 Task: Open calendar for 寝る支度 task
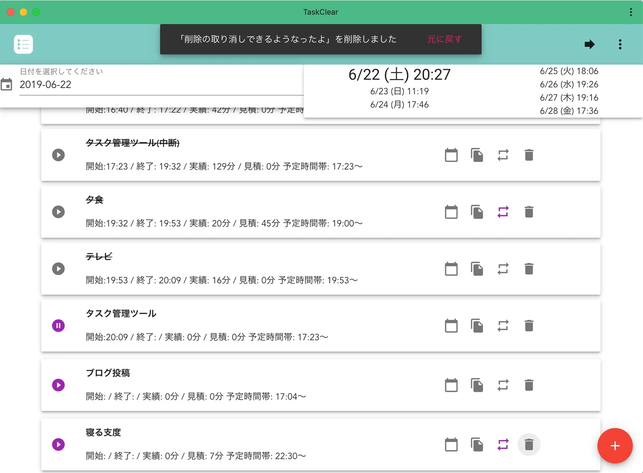[x=451, y=445]
